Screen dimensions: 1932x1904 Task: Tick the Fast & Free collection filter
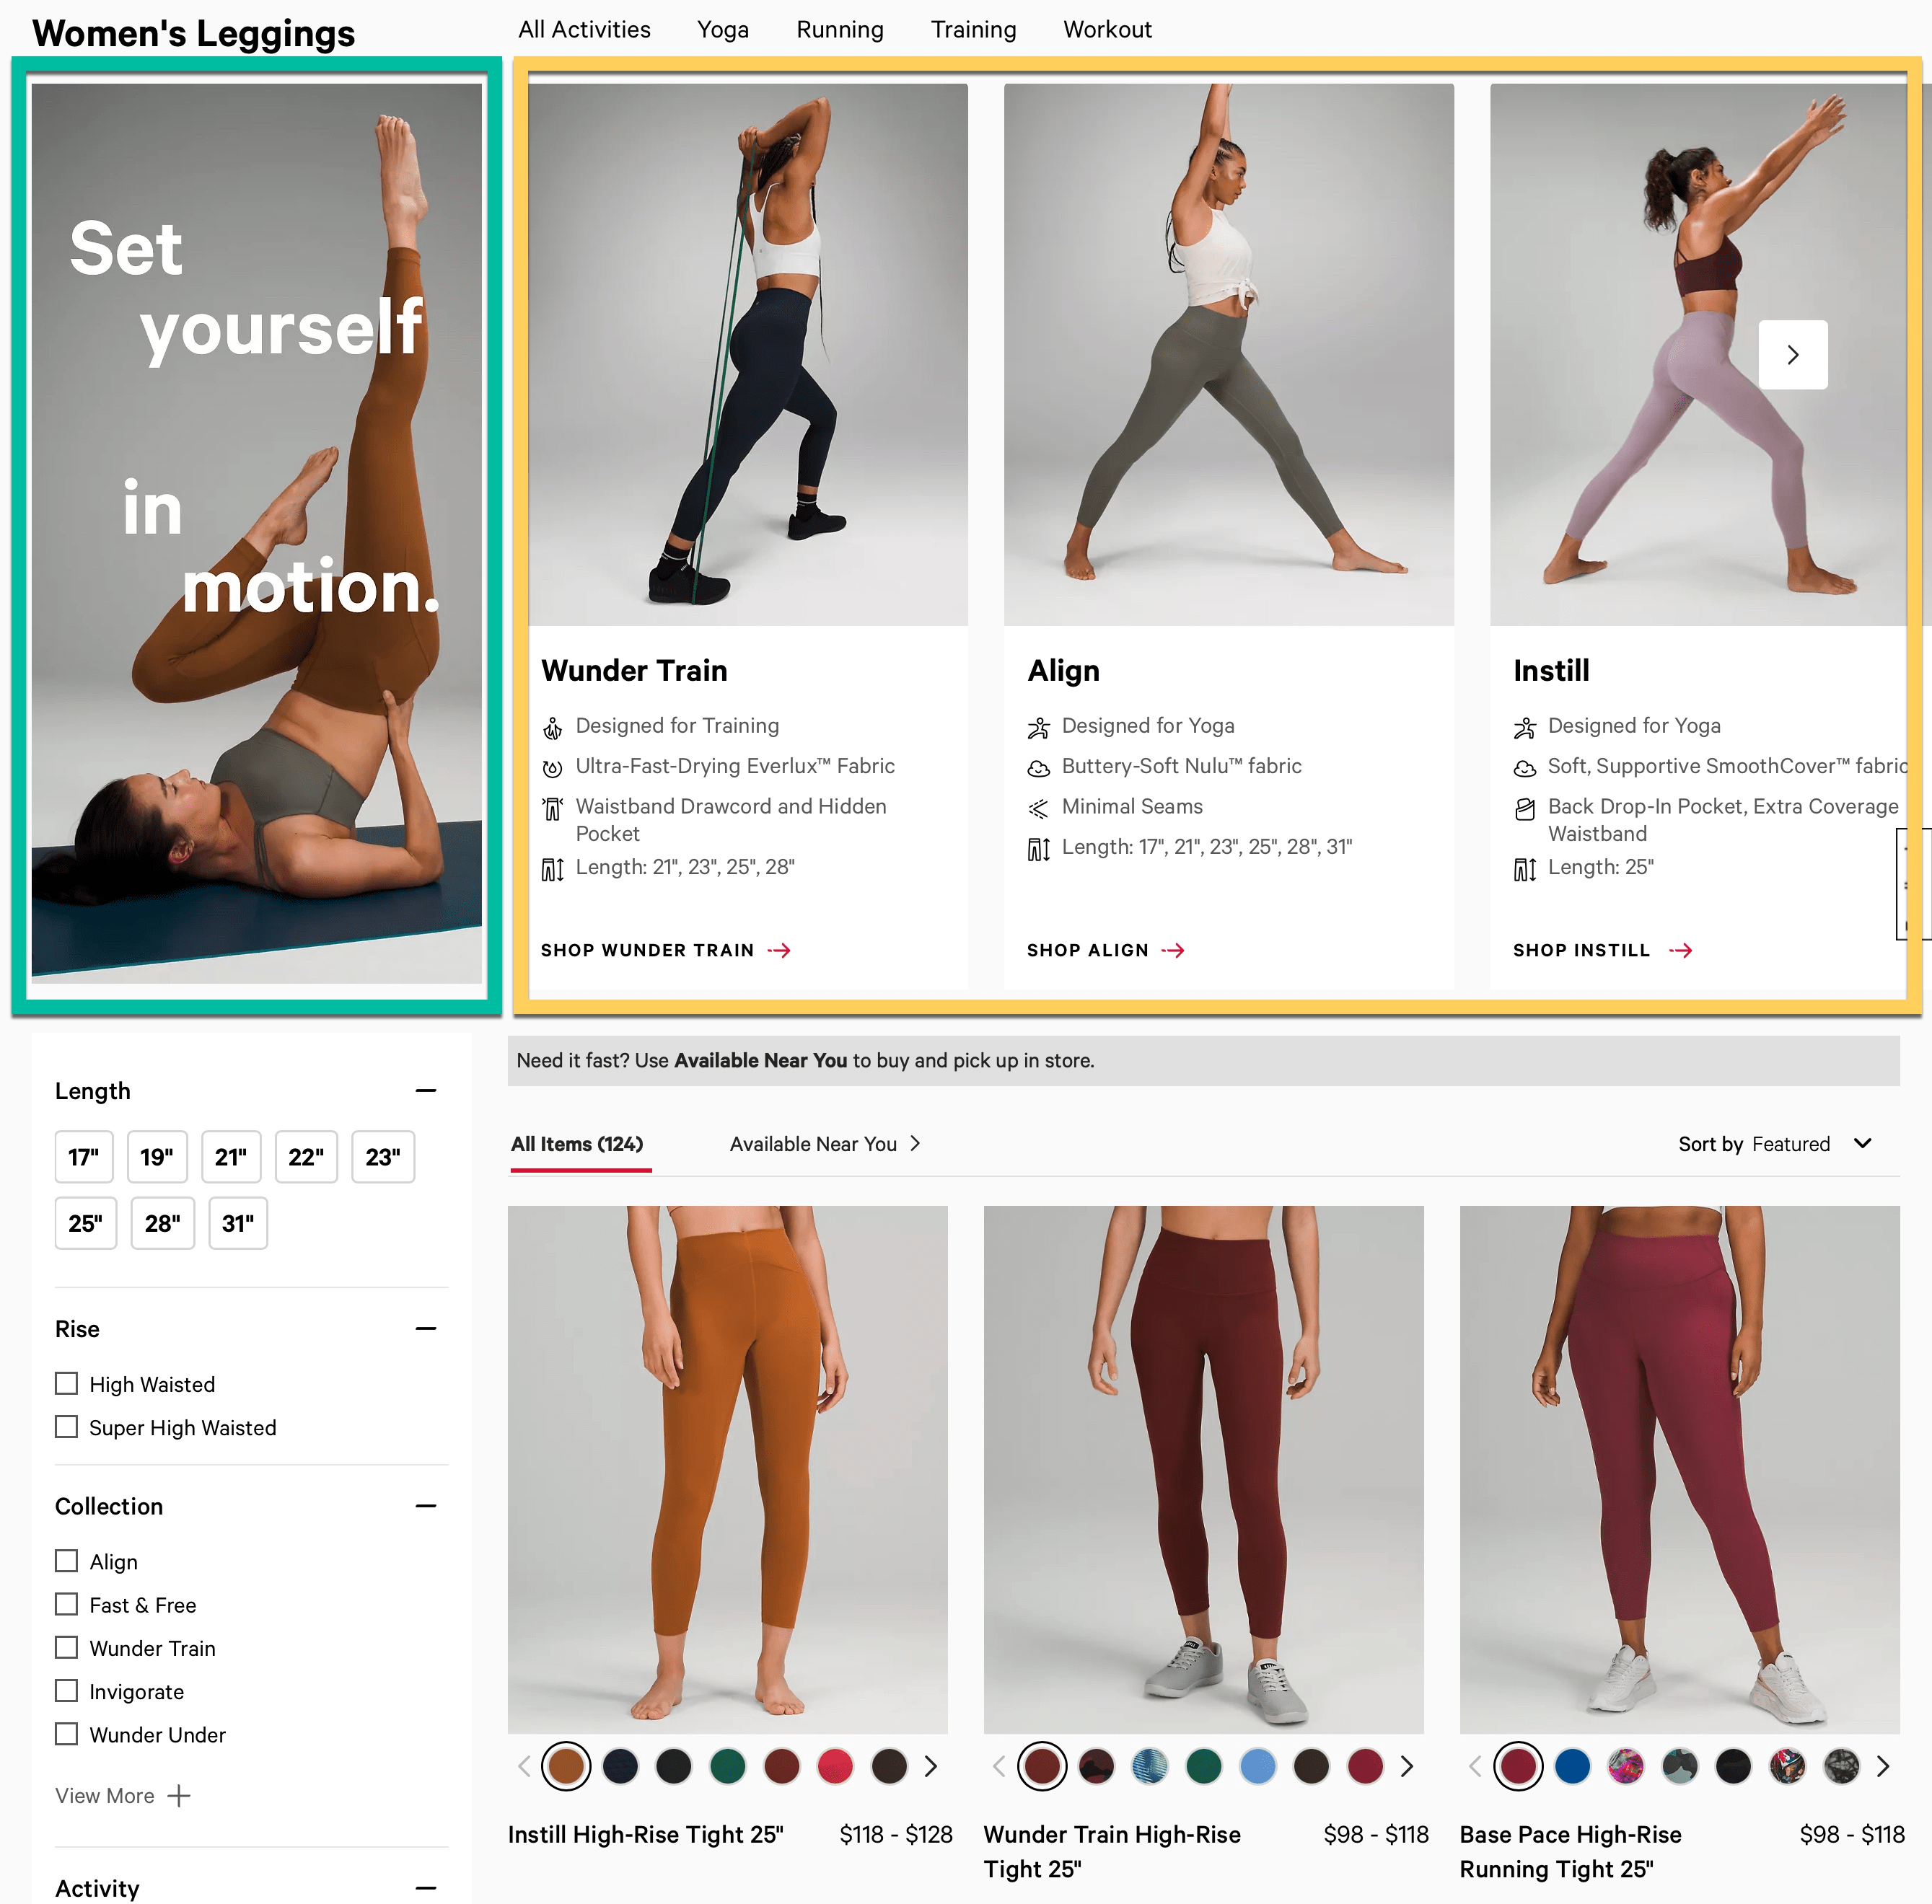67,1604
